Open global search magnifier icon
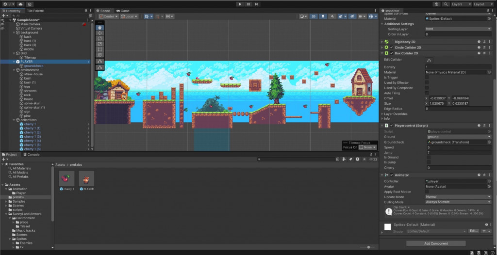 coord(446,4)
